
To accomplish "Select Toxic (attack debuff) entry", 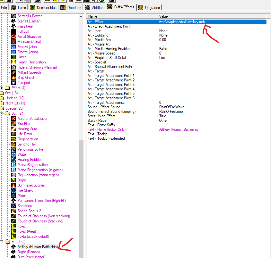I will click(33, 237).
